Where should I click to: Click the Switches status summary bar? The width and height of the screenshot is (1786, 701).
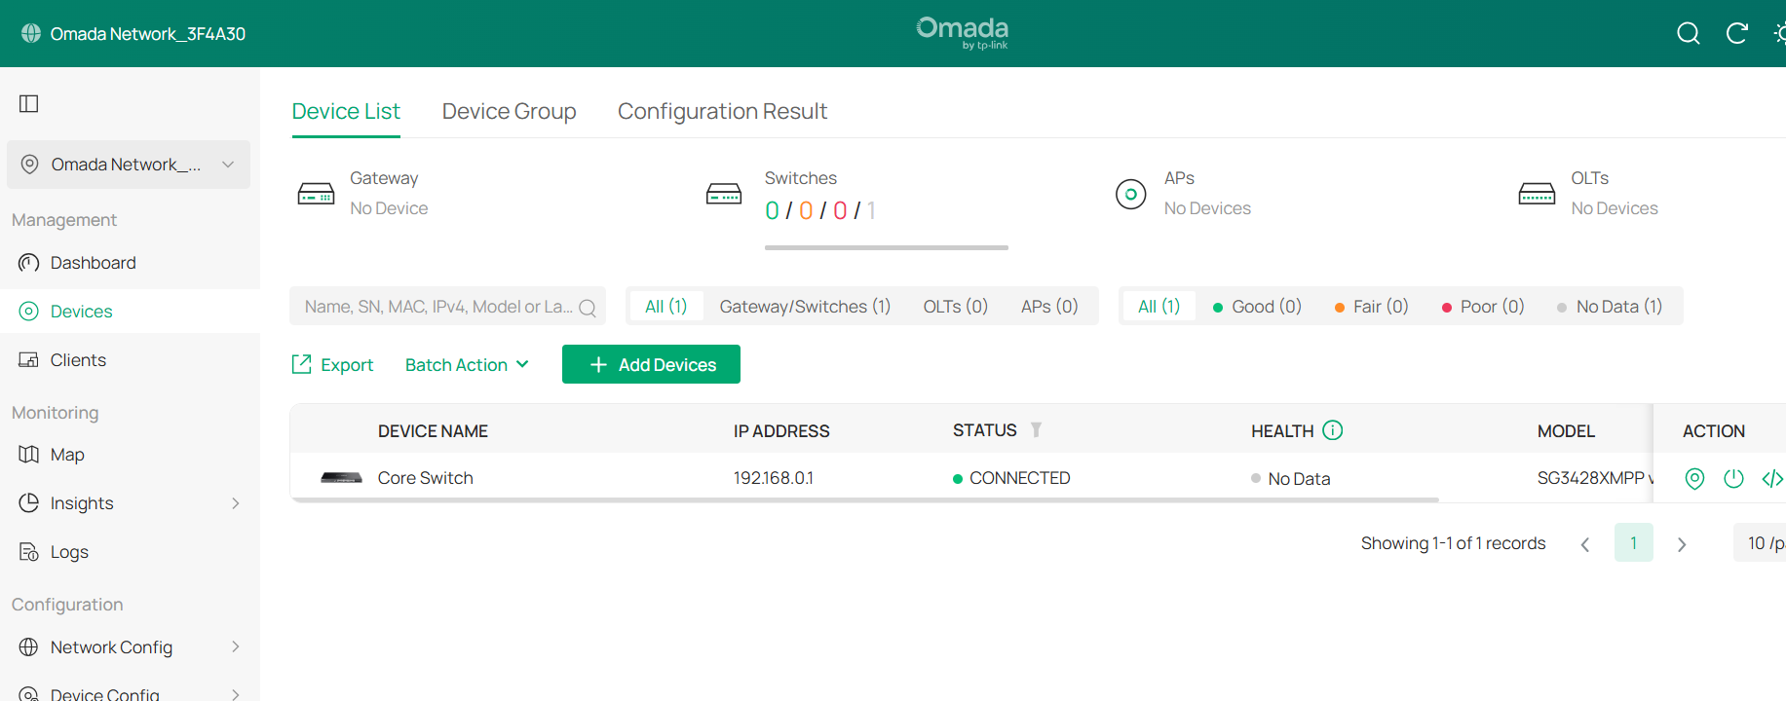887,248
